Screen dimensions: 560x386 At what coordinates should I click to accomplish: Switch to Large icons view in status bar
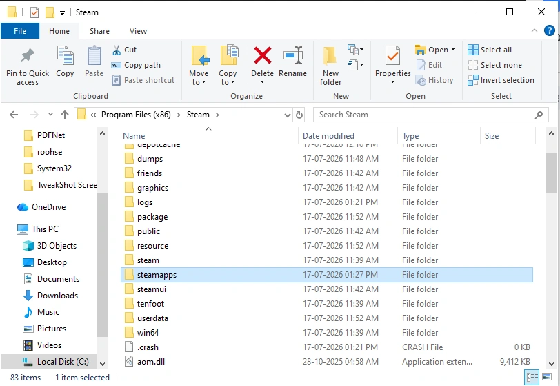pos(547,377)
